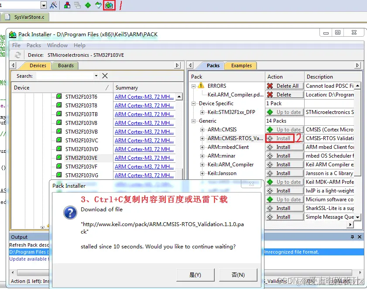Screen dimensions: 367x289
Task: Click Install for ARM::mbedClient
Action: coord(285,147)
